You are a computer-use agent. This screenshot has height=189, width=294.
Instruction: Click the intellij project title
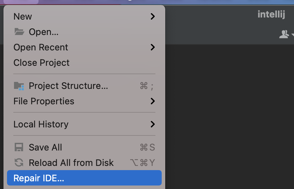click(x=271, y=14)
